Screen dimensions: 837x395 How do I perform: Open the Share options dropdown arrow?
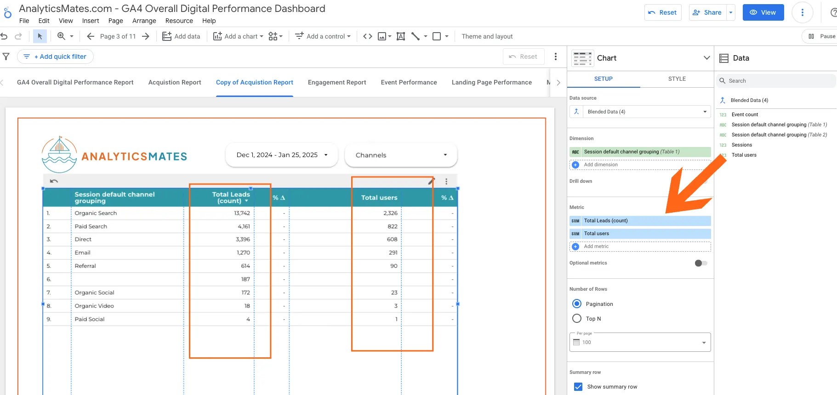[731, 12]
